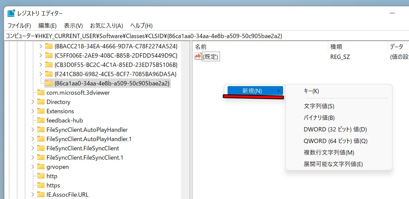The image size is (409, 199).
Task: Expand the {BBACC218-34EA-4666-9D7A-C78F2274A524} key
Action: (x=41, y=46)
